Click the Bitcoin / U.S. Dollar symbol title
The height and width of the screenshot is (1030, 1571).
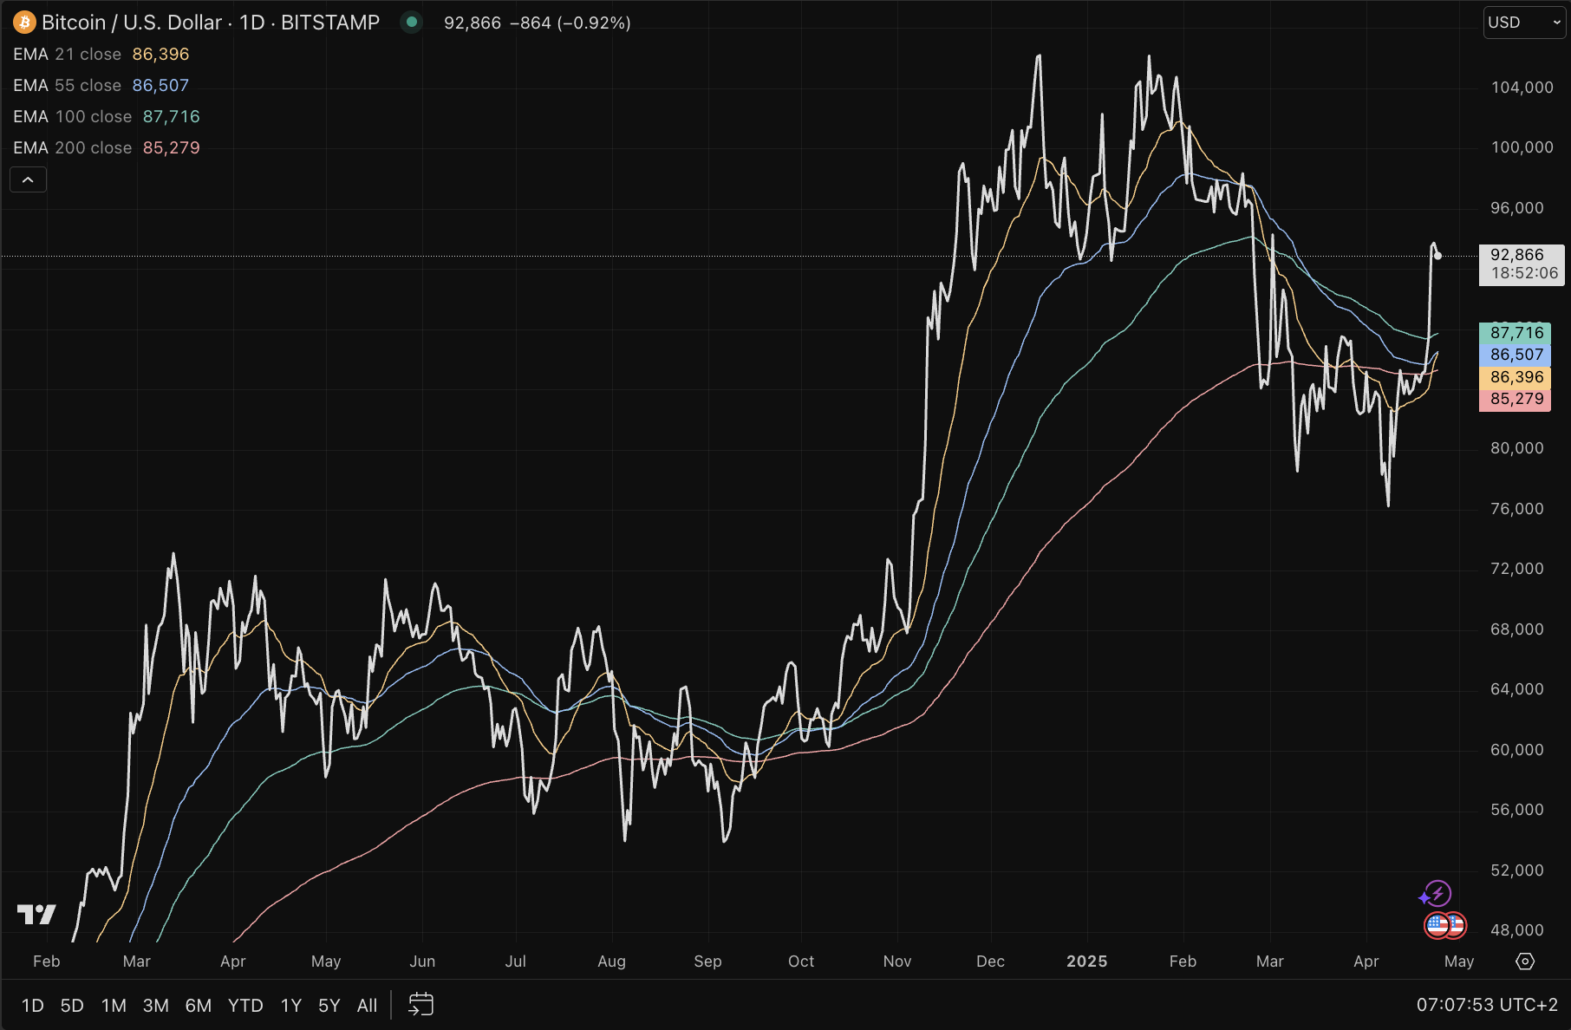(211, 23)
